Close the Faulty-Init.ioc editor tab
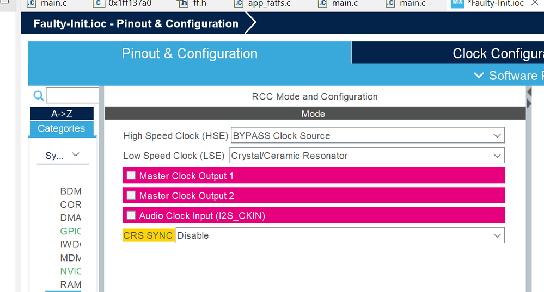Screen dimensions: 544x292 click(535, 3)
